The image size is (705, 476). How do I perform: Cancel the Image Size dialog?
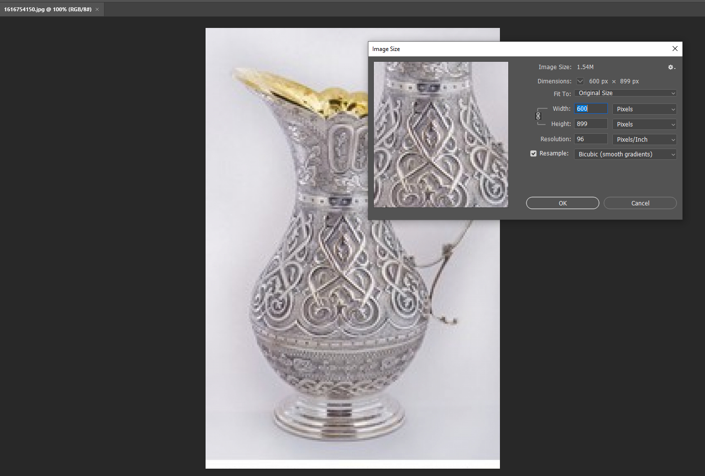[640, 203]
